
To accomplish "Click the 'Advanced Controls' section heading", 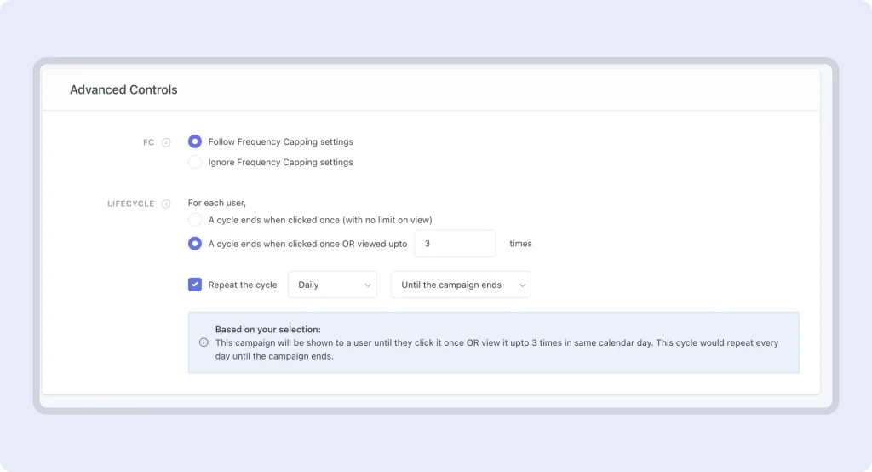I will coord(123,89).
